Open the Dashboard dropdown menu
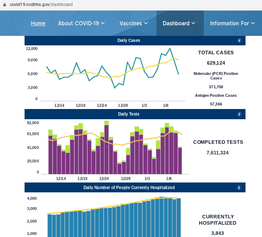 pyautogui.click(x=179, y=23)
